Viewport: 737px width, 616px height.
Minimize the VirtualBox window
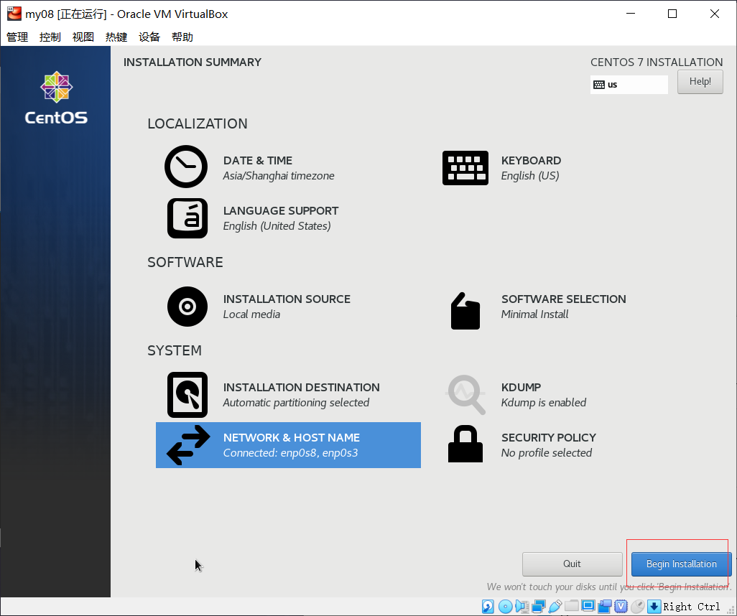[631, 14]
